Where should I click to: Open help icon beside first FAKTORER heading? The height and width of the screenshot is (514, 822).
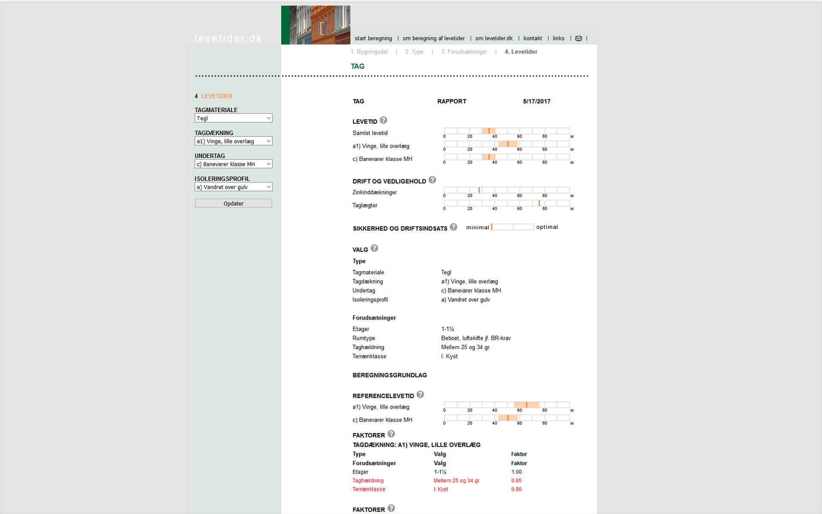click(391, 434)
